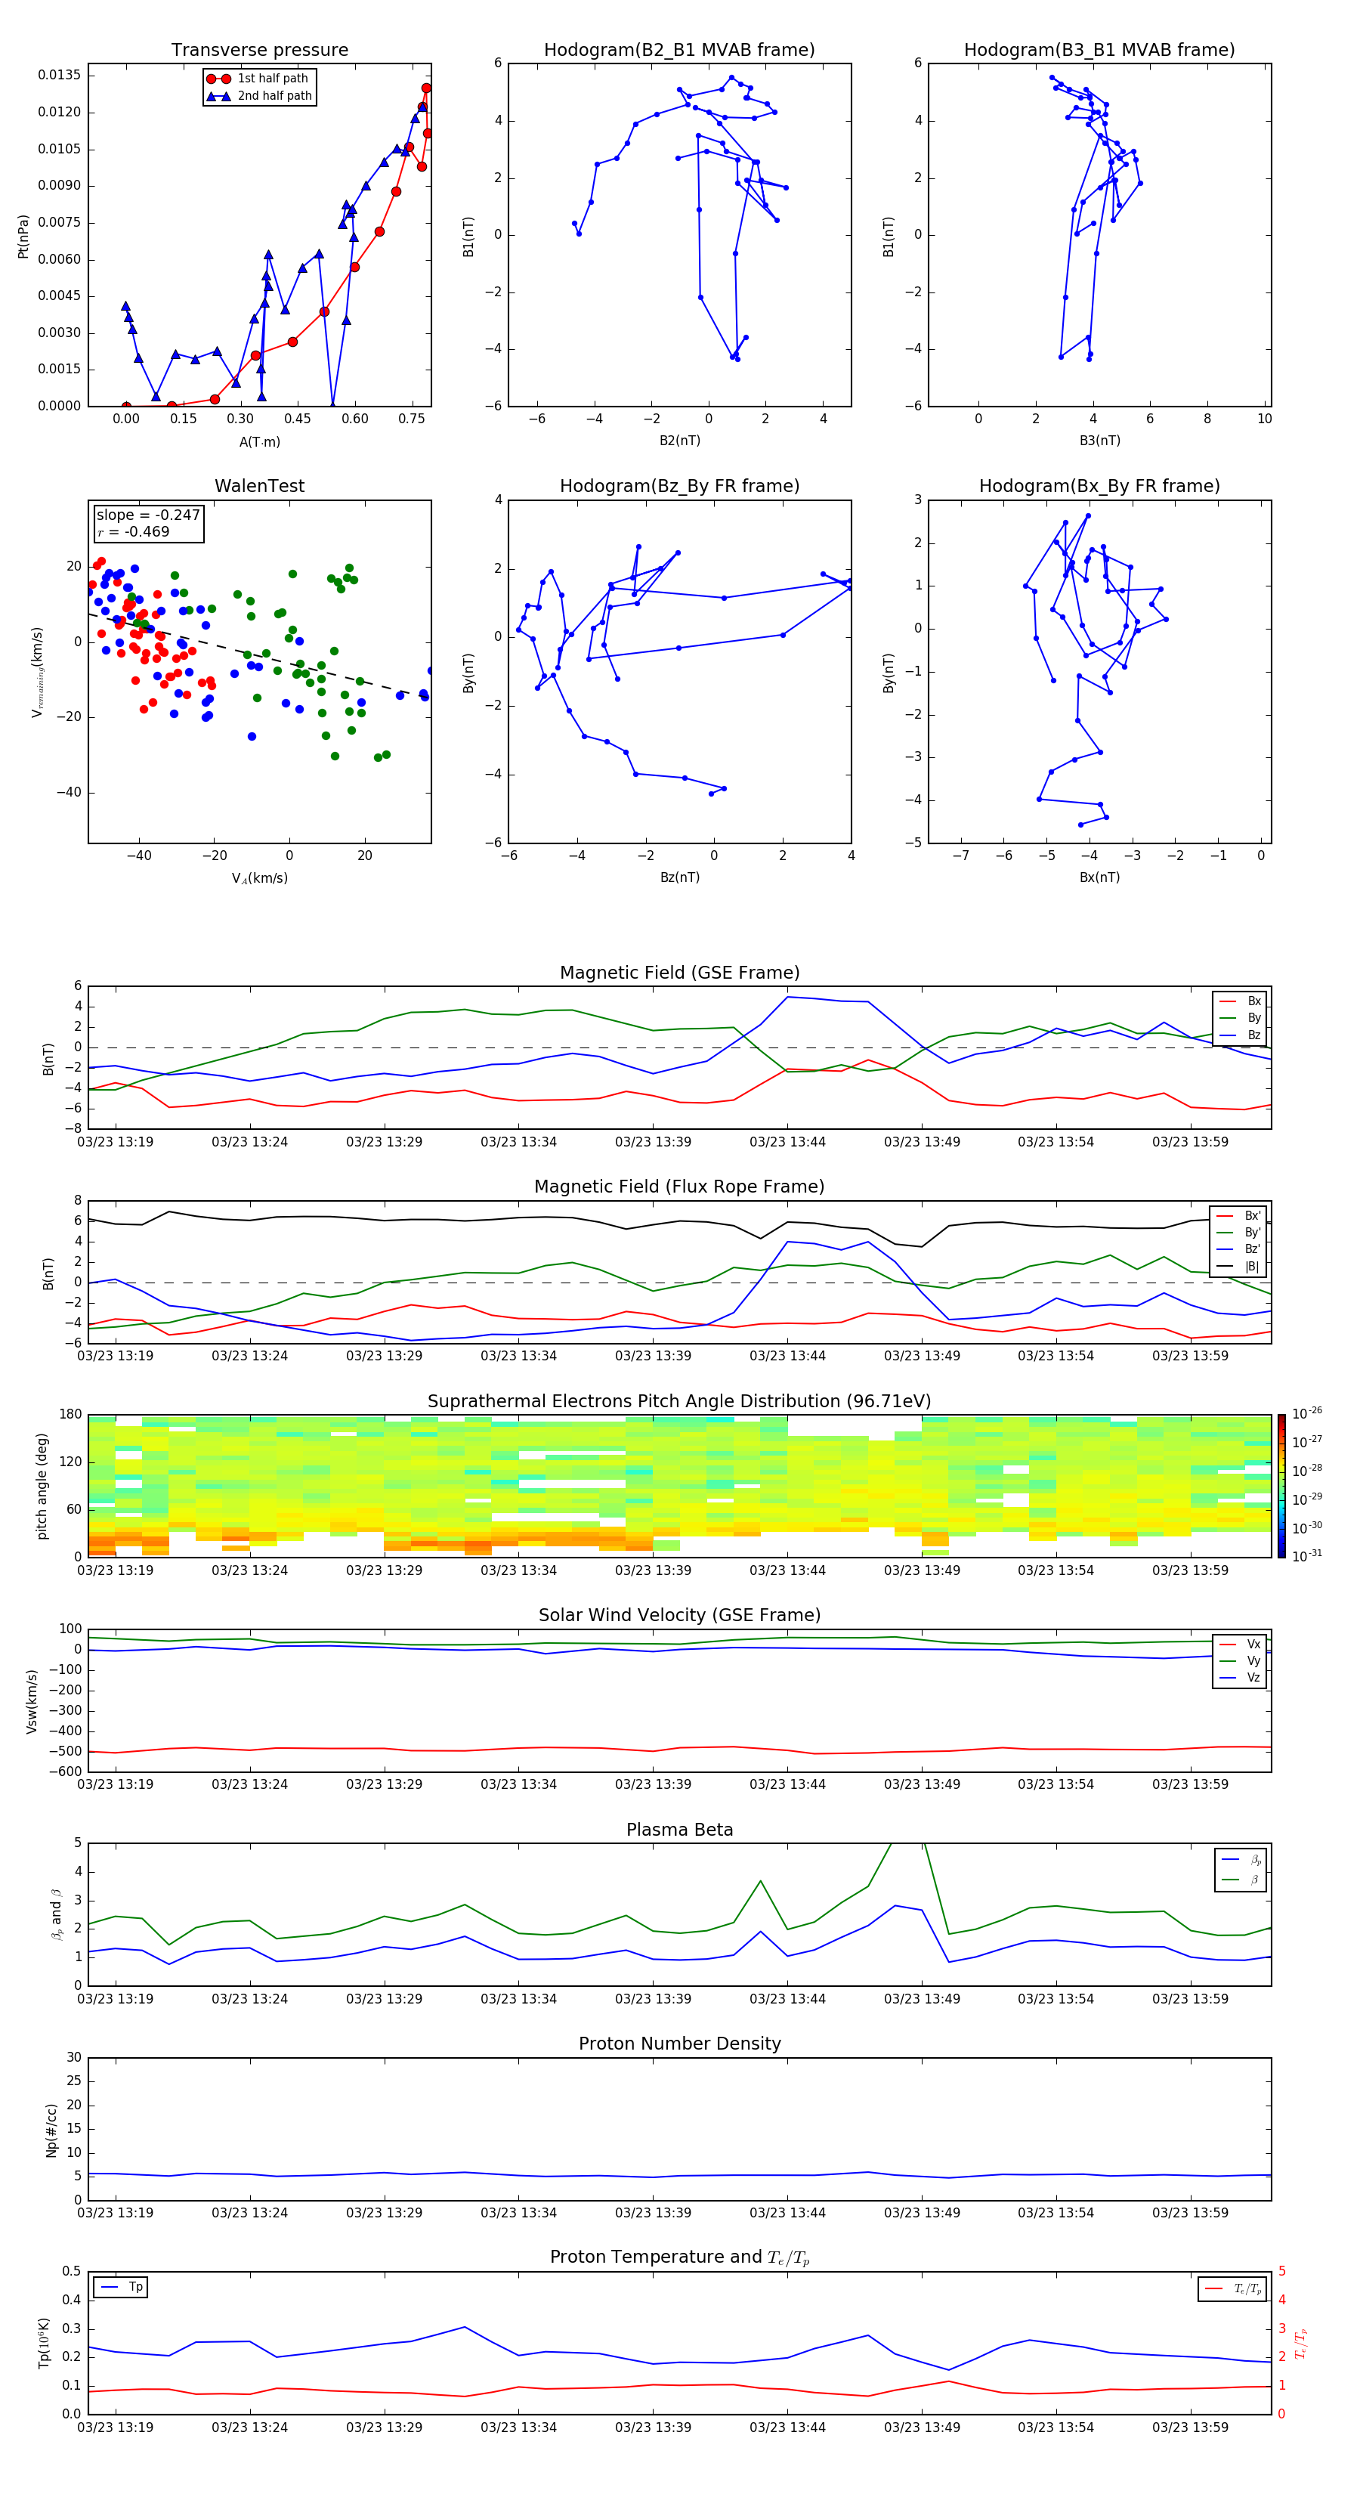Click 'A(T·m)' x-axis label
Viewport: 1360px width, 2494px height.
pyautogui.click(x=259, y=441)
